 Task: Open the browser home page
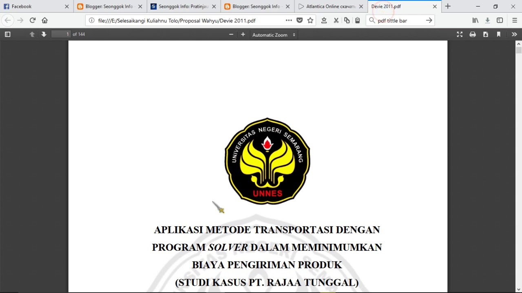tap(45, 20)
